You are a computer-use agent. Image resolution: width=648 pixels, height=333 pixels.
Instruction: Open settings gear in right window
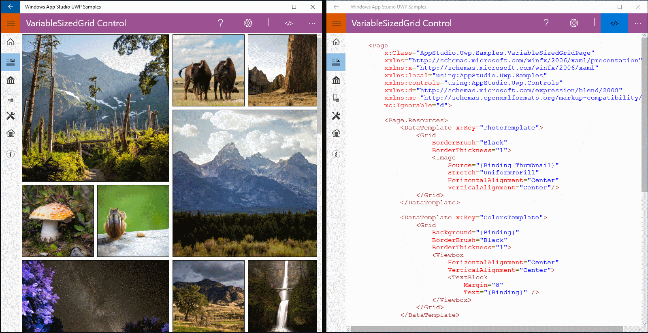(574, 23)
